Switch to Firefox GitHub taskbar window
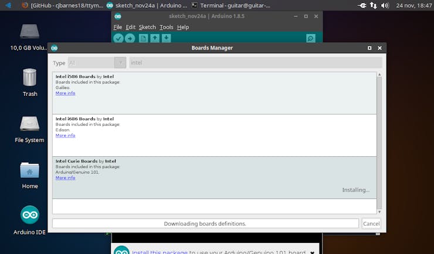Screen dimensions: 434x254 click(63, 5)
